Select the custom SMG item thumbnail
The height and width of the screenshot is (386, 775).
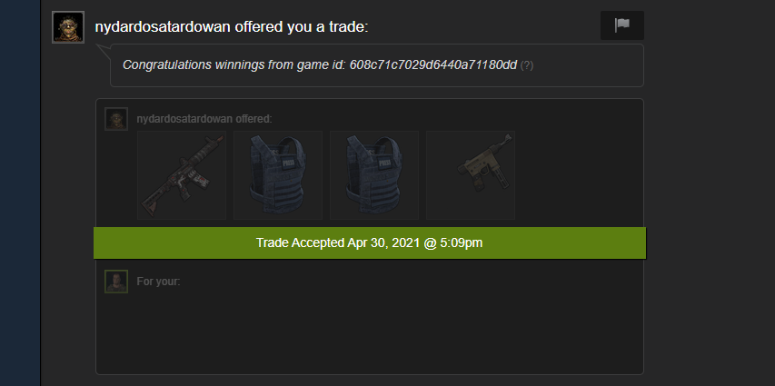(x=471, y=175)
